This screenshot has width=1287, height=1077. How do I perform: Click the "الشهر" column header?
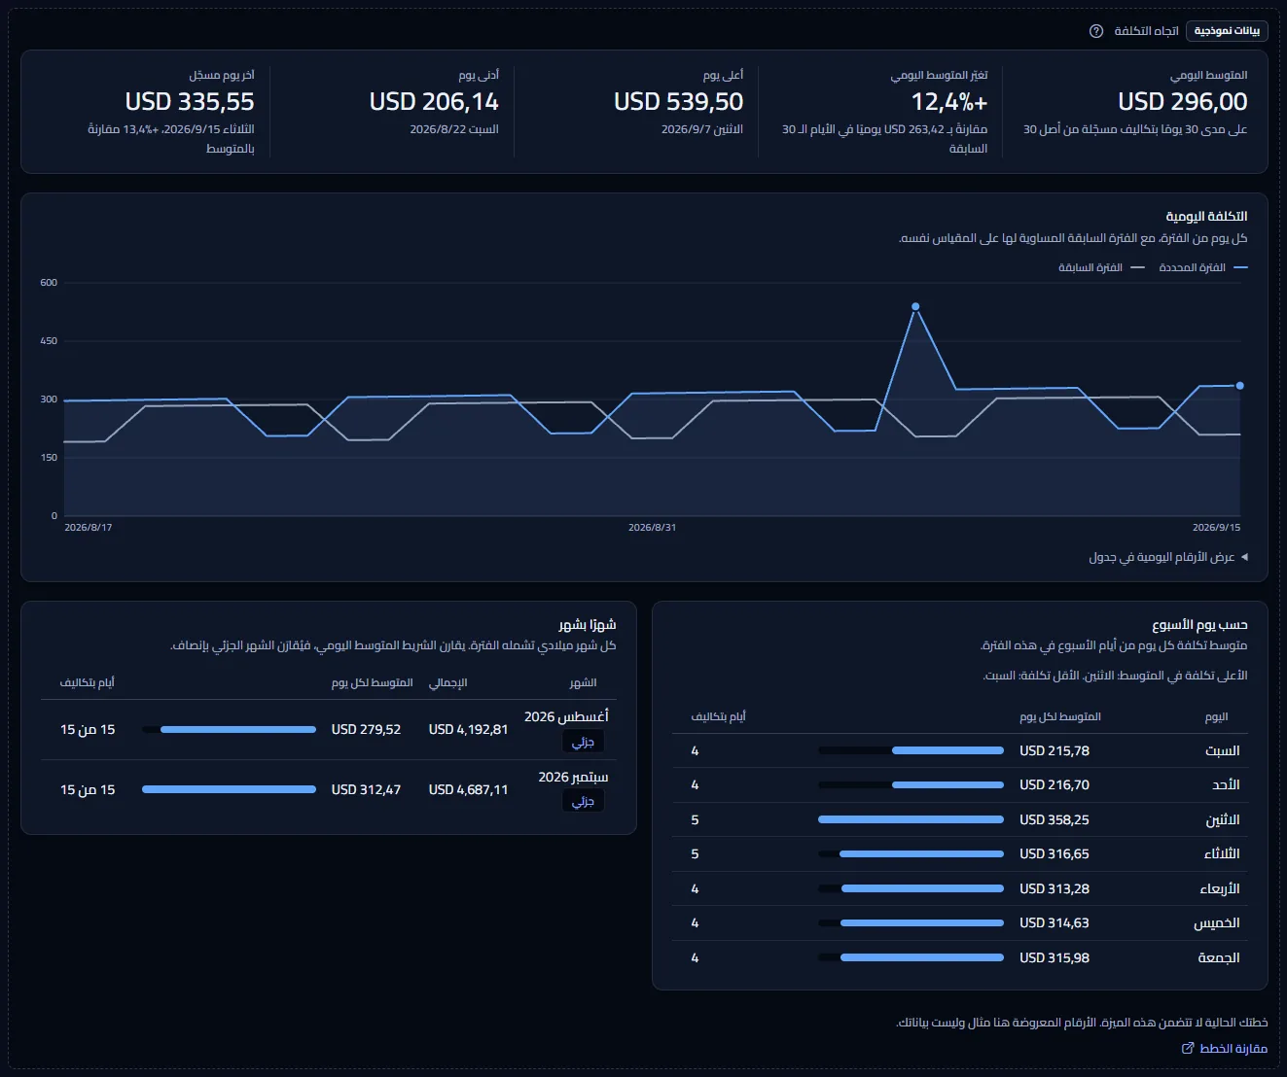pos(583,682)
